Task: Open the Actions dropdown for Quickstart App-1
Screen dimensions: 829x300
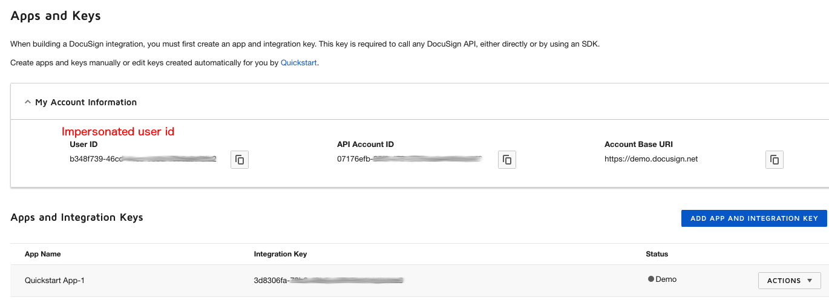Action: [790, 281]
